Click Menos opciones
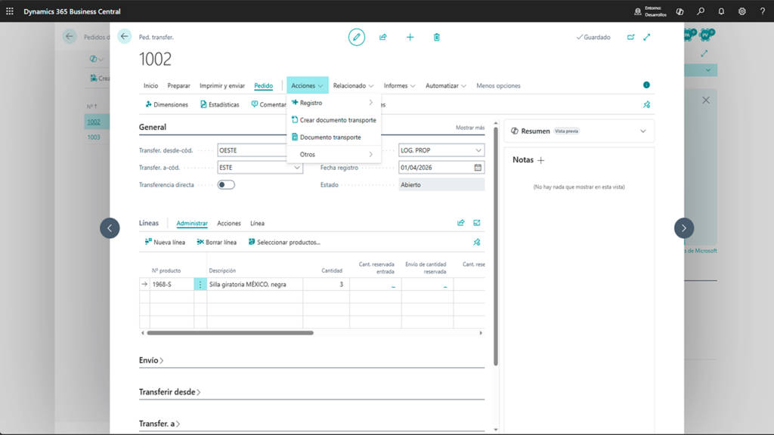Image resolution: width=774 pixels, height=435 pixels. [498, 85]
